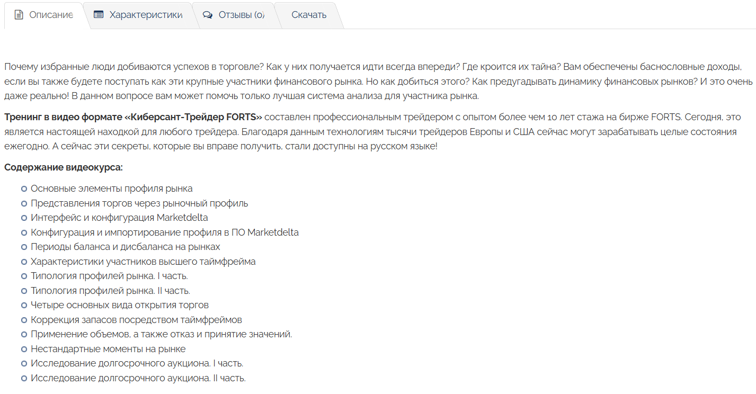Click the bullet beside Периоды баланса и дисбаланса
Screen dimensions: 756x394
pos(24,247)
